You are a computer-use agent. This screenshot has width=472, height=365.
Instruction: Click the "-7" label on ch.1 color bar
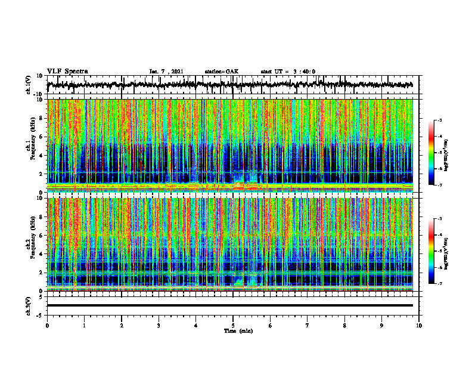coord(440,185)
